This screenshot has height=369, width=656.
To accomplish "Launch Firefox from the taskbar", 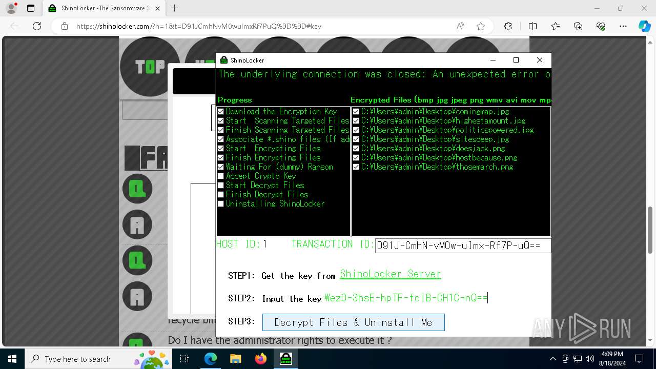I will coord(260,359).
